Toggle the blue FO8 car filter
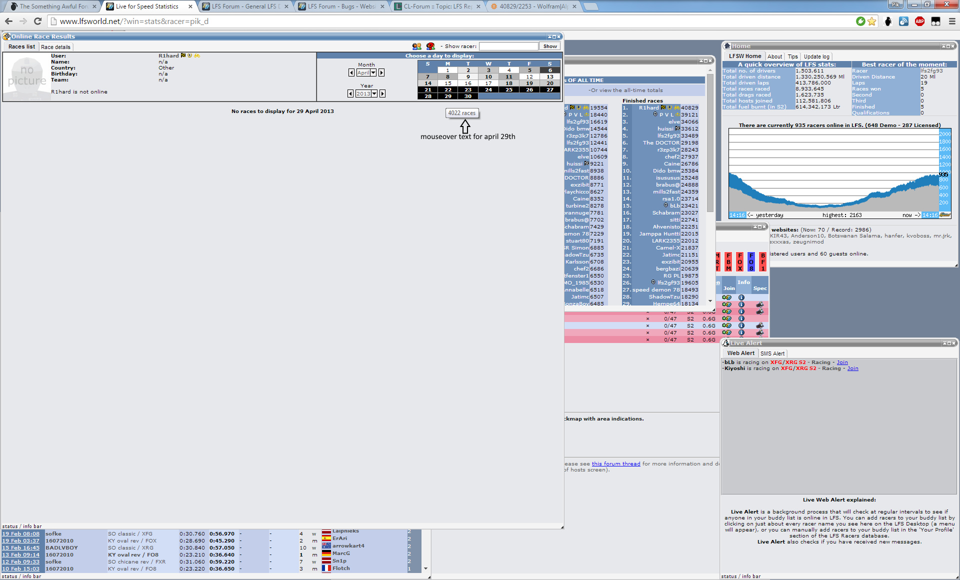960x580 pixels. (x=751, y=262)
